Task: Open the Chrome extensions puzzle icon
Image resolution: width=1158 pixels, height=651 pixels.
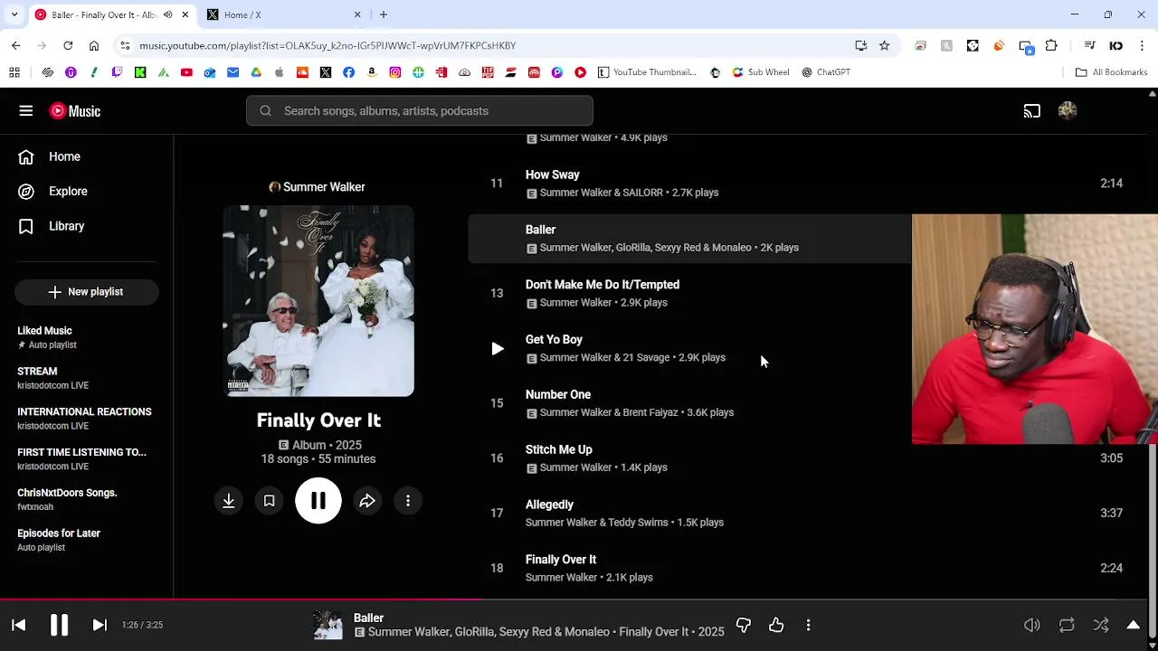Action: pos(1051,45)
